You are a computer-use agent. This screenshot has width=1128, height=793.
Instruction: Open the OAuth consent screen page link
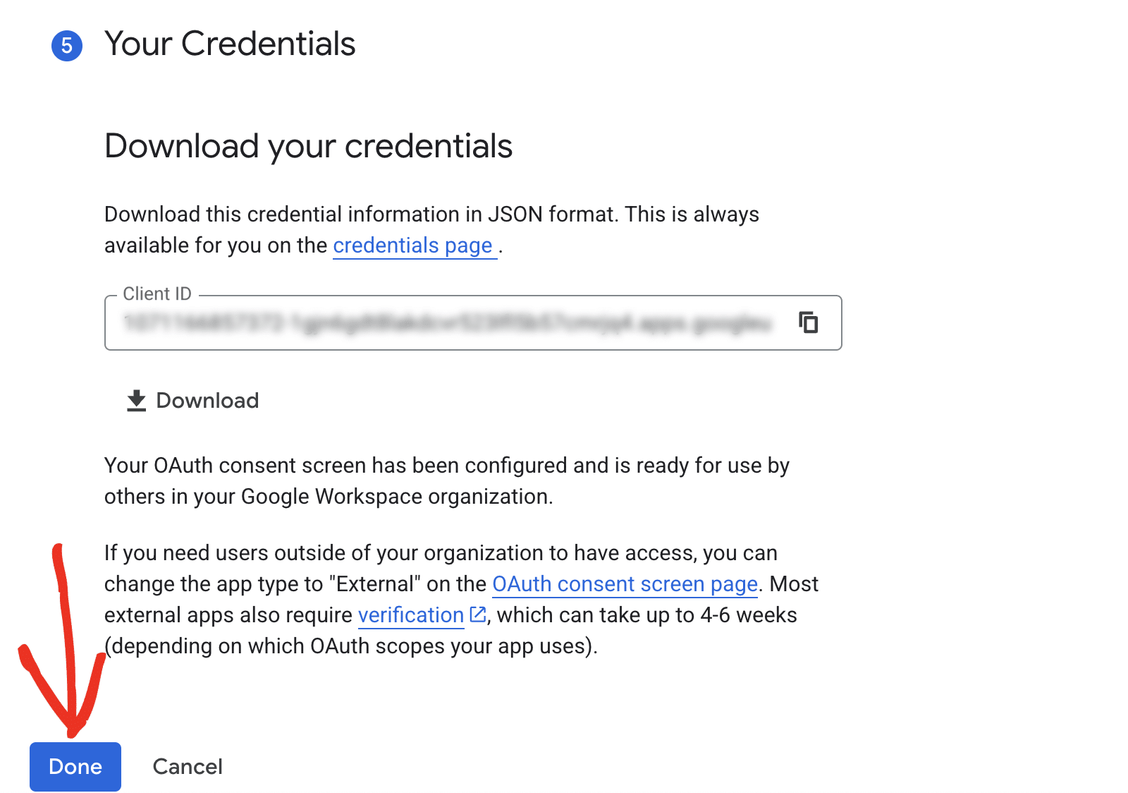pyautogui.click(x=625, y=584)
